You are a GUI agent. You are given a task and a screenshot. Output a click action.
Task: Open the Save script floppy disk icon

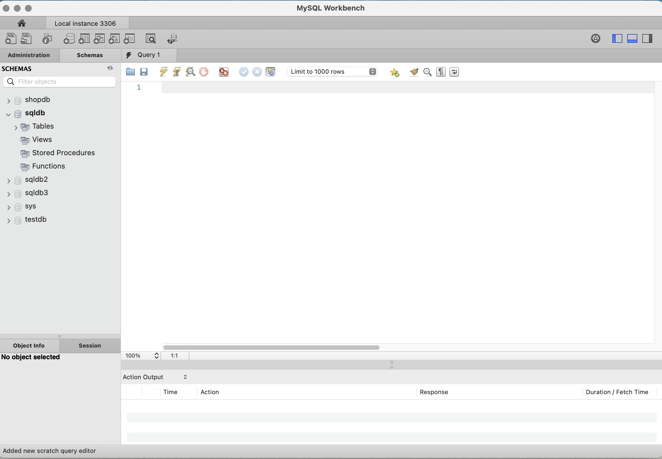click(144, 72)
